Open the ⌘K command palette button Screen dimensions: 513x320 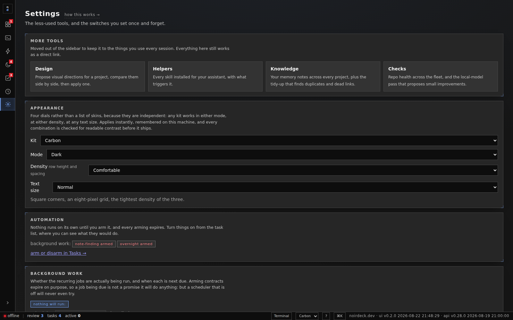[x=340, y=316]
